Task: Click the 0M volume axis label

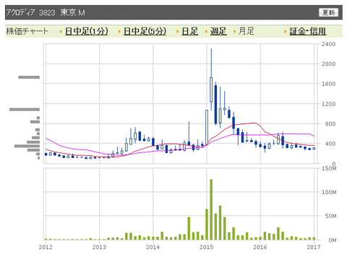Action: pos(333,240)
